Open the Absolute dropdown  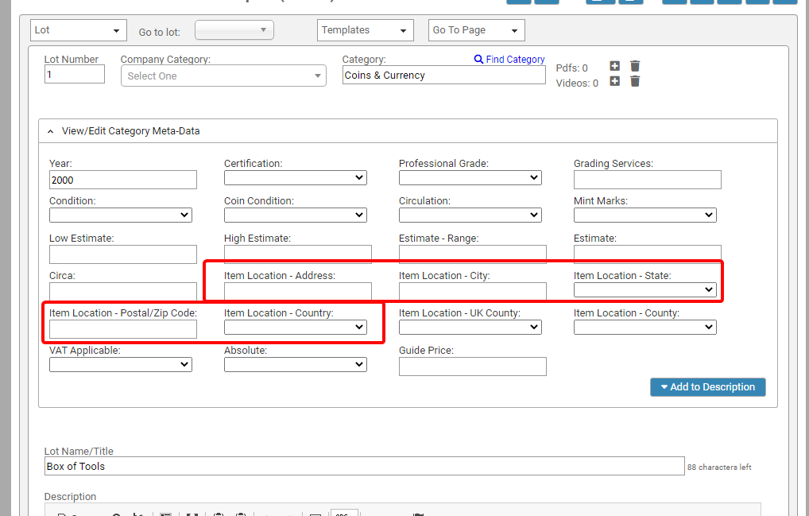coord(296,364)
